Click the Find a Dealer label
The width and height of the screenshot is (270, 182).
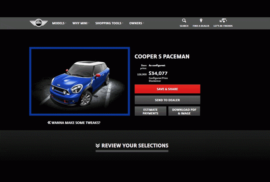point(201,26)
